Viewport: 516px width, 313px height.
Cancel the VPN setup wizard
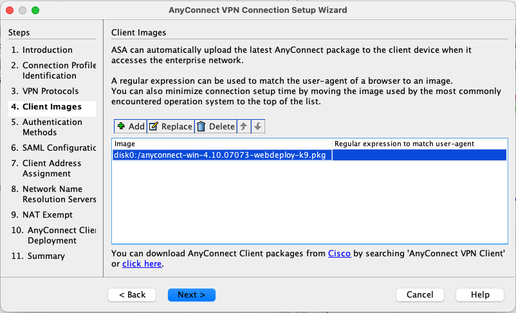coord(420,294)
